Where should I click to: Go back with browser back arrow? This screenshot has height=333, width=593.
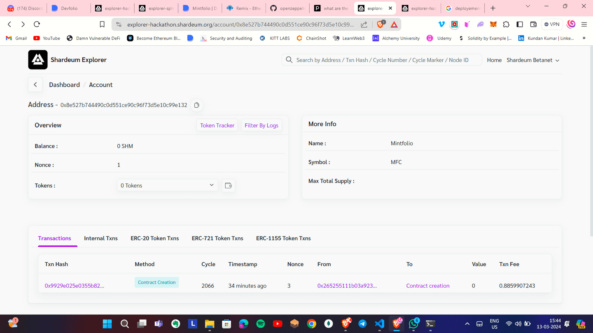pyautogui.click(x=10, y=24)
